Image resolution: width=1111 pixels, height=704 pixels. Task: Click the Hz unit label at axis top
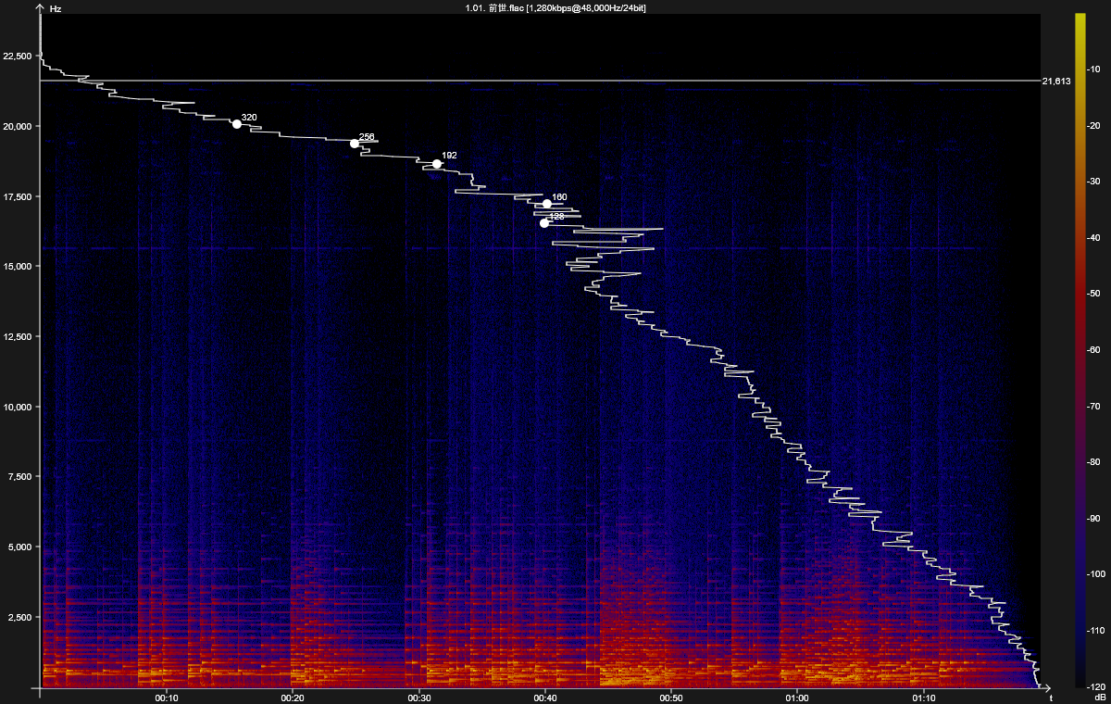pyautogui.click(x=56, y=8)
